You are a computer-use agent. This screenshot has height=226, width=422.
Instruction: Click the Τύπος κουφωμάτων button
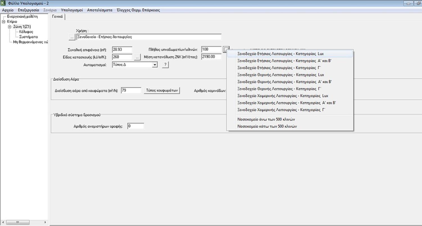(162, 90)
